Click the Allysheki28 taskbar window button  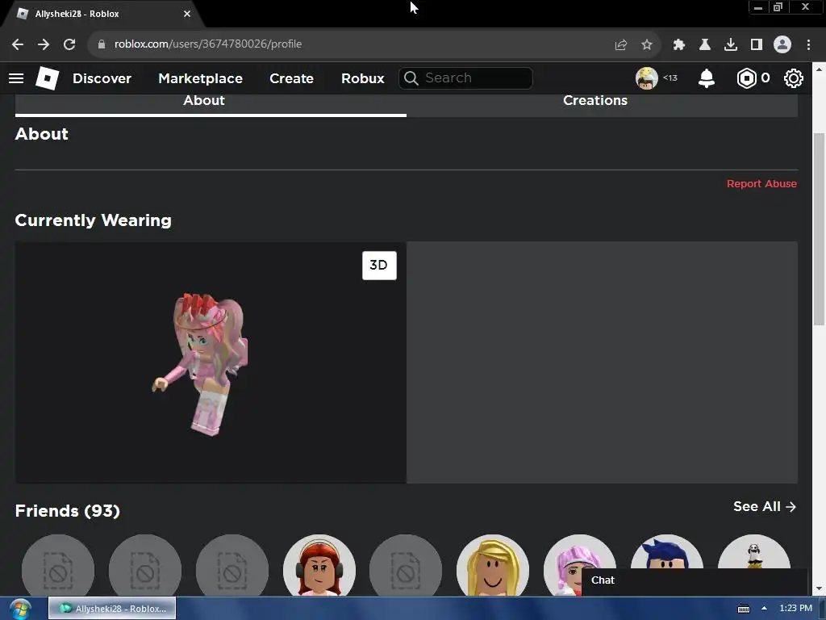tap(112, 609)
